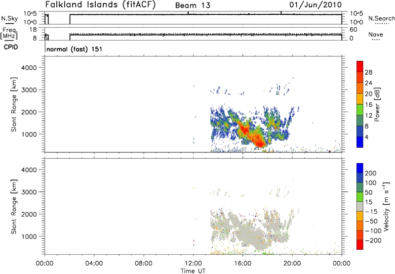Select the "2000" tick of the velocity panel
This screenshot has width=395, height=274.
29,214
